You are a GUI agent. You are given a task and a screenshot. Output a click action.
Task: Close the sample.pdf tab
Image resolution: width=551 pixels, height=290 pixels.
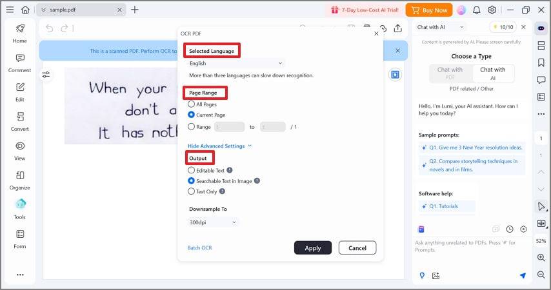119,10
